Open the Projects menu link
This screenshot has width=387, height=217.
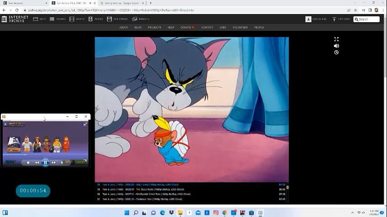[x=155, y=27]
